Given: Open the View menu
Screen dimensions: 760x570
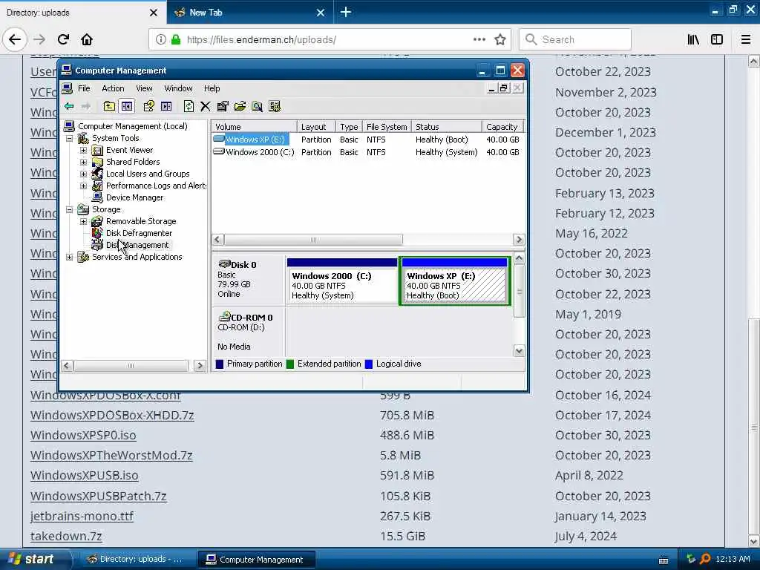Looking at the screenshot, I should pos(144,88).
